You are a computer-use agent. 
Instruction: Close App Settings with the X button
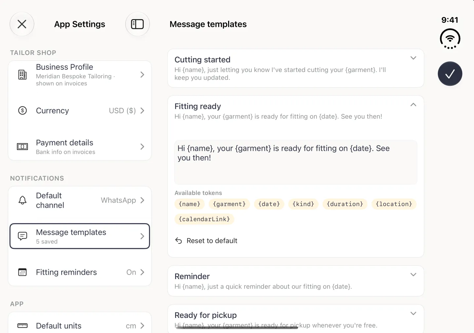22,24
